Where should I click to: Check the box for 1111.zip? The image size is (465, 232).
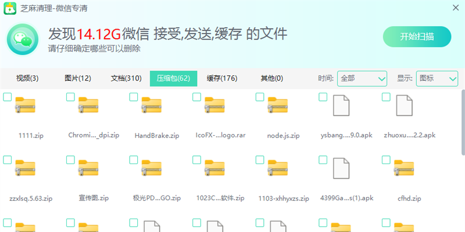7,97
